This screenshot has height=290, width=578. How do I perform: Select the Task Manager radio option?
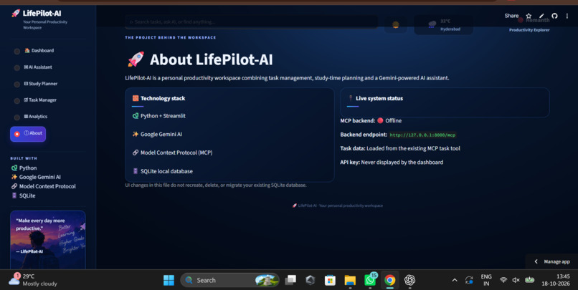pos(17,101)
